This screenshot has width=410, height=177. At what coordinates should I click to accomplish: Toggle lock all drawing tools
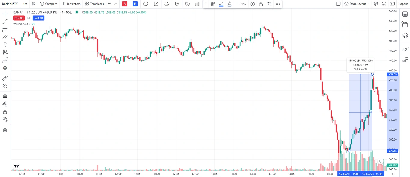click(x=5, y=112)
